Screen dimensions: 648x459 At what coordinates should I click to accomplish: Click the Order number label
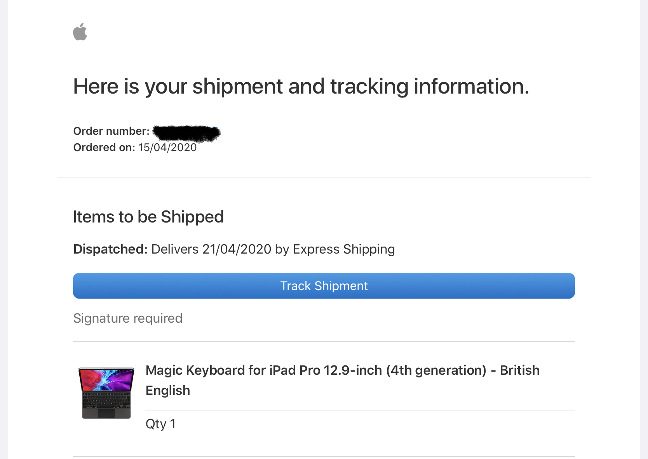click(111, 131)
